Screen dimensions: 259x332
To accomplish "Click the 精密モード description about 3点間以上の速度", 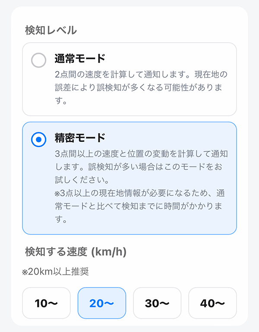I will click(142, 153).
